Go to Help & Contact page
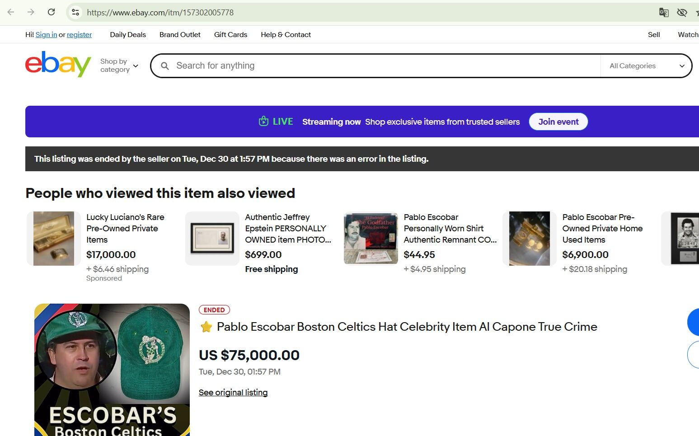Viewport: 699px width, 436px height. (286, 35)
